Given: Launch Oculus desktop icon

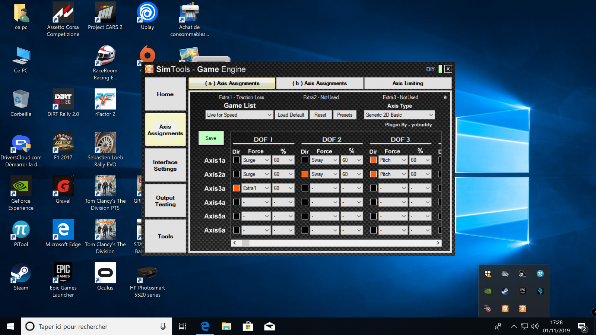Looking at the screenshot, I should click(105, 277).
